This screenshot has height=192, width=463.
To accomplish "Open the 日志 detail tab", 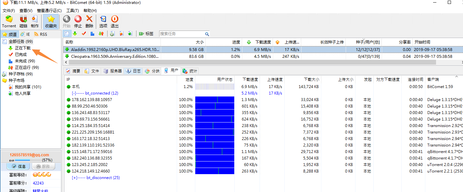I will click(133, 71).
